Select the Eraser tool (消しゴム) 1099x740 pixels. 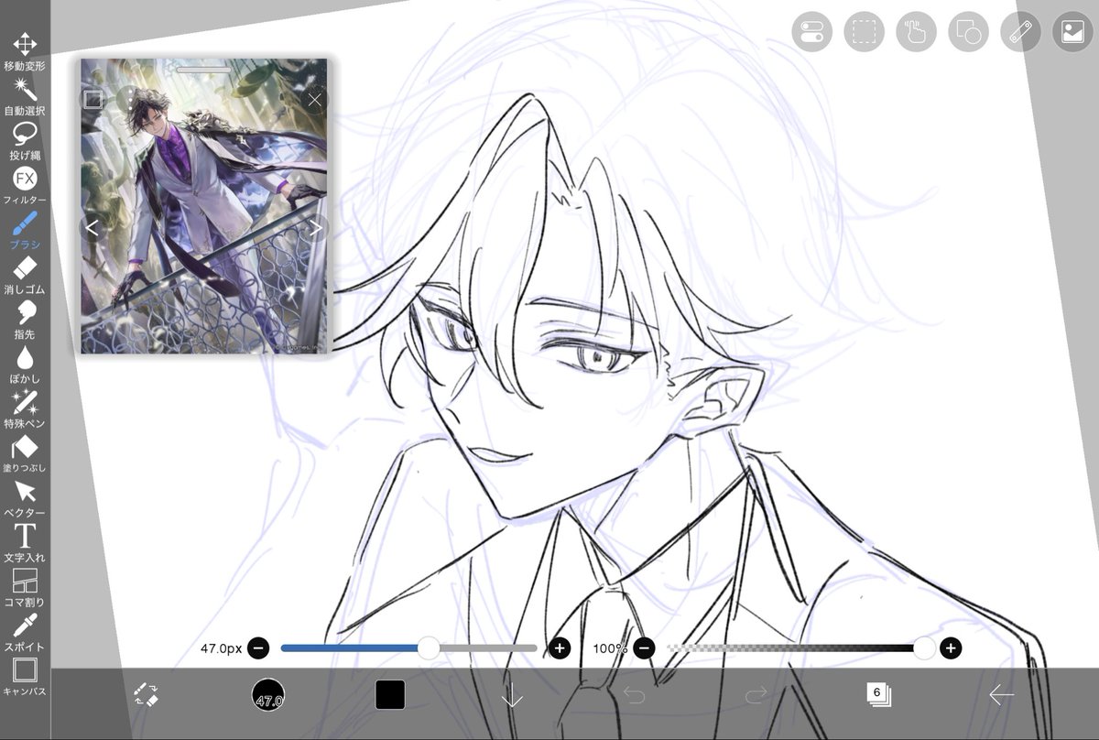[x=25, y=275]
